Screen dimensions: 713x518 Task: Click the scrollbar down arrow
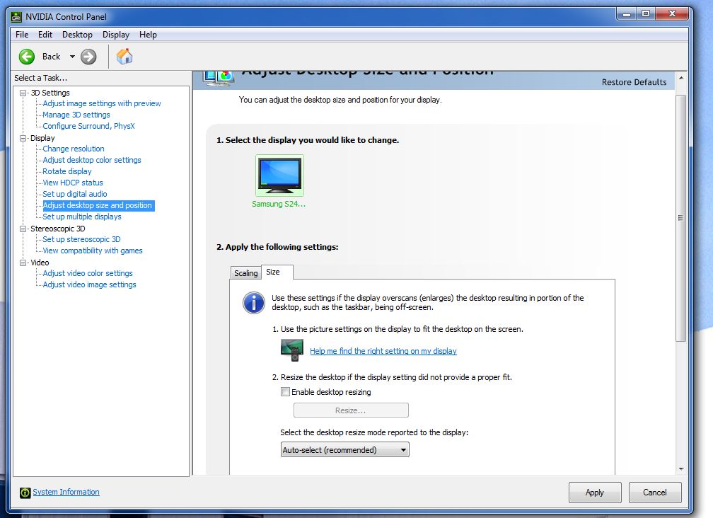[680, 469]
